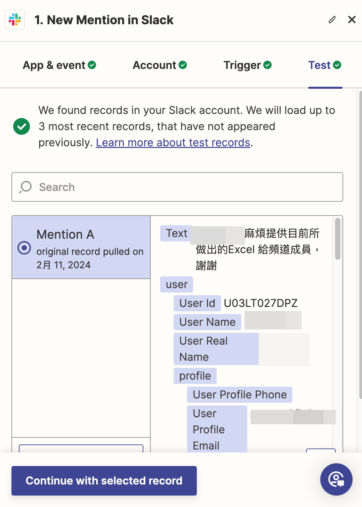This screenshot has height=507, width=362.
Task: Open Learn more about test records link
Action: 173,143
